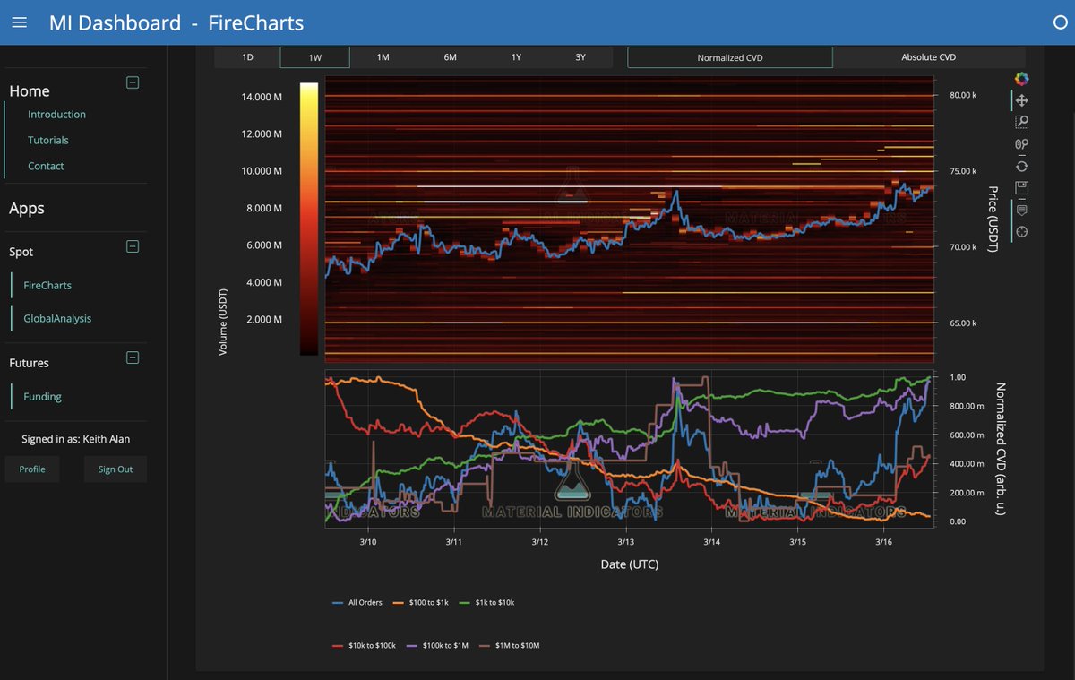Select the 1M timeframe tab
1075x680 pixels.
click(x=383, y=56)
